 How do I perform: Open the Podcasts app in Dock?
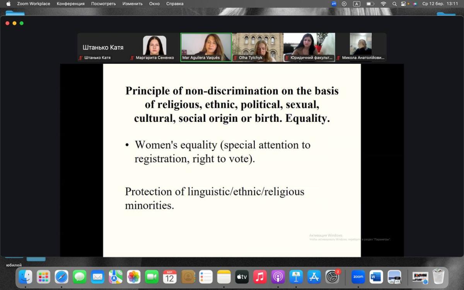[x=278, y=277]
